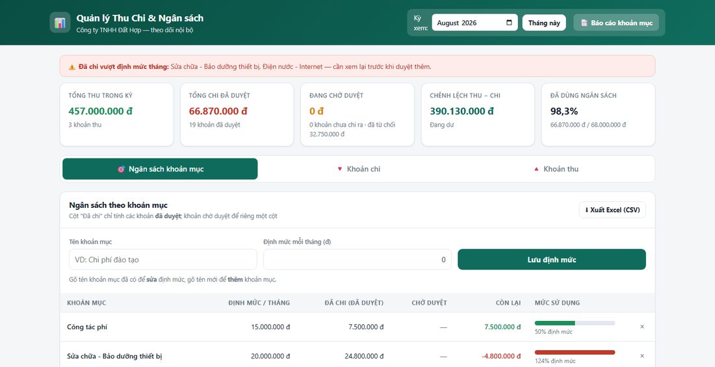
Task: Click the ĐÃ CHI (ĐÃ DUYỆT) column header
Action: 354,303
